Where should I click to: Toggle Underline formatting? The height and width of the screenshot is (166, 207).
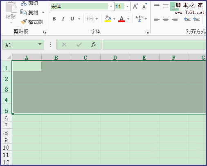click(x=72, y=19)
